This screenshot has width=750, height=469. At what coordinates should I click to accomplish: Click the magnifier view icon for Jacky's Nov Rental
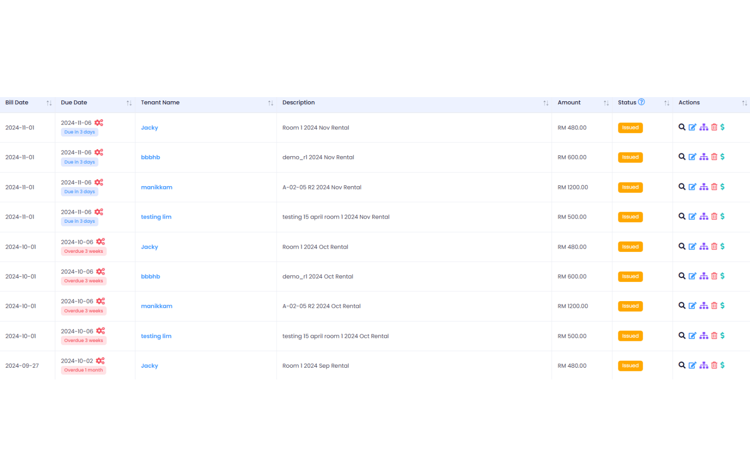click(682, 127)
